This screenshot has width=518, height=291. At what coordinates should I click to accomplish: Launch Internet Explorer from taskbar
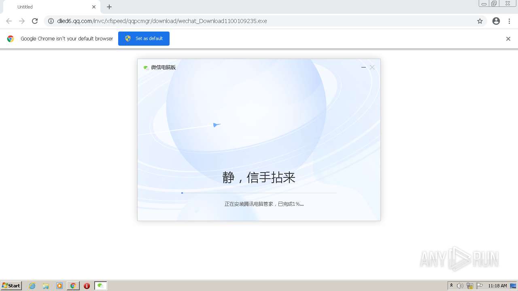[x=32, y=286]
